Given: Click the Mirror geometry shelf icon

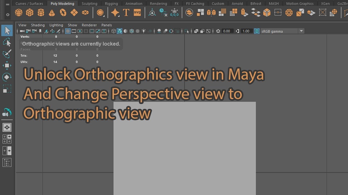Looking at the screenshot, I should pos(211,12).
